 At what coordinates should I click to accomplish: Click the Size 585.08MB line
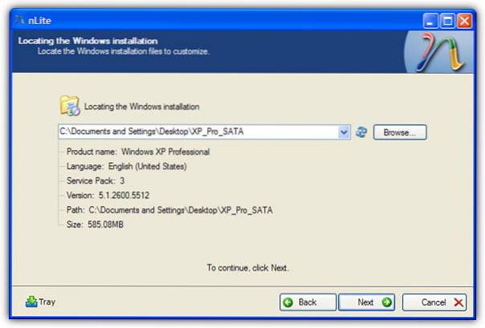click(96, 224)
